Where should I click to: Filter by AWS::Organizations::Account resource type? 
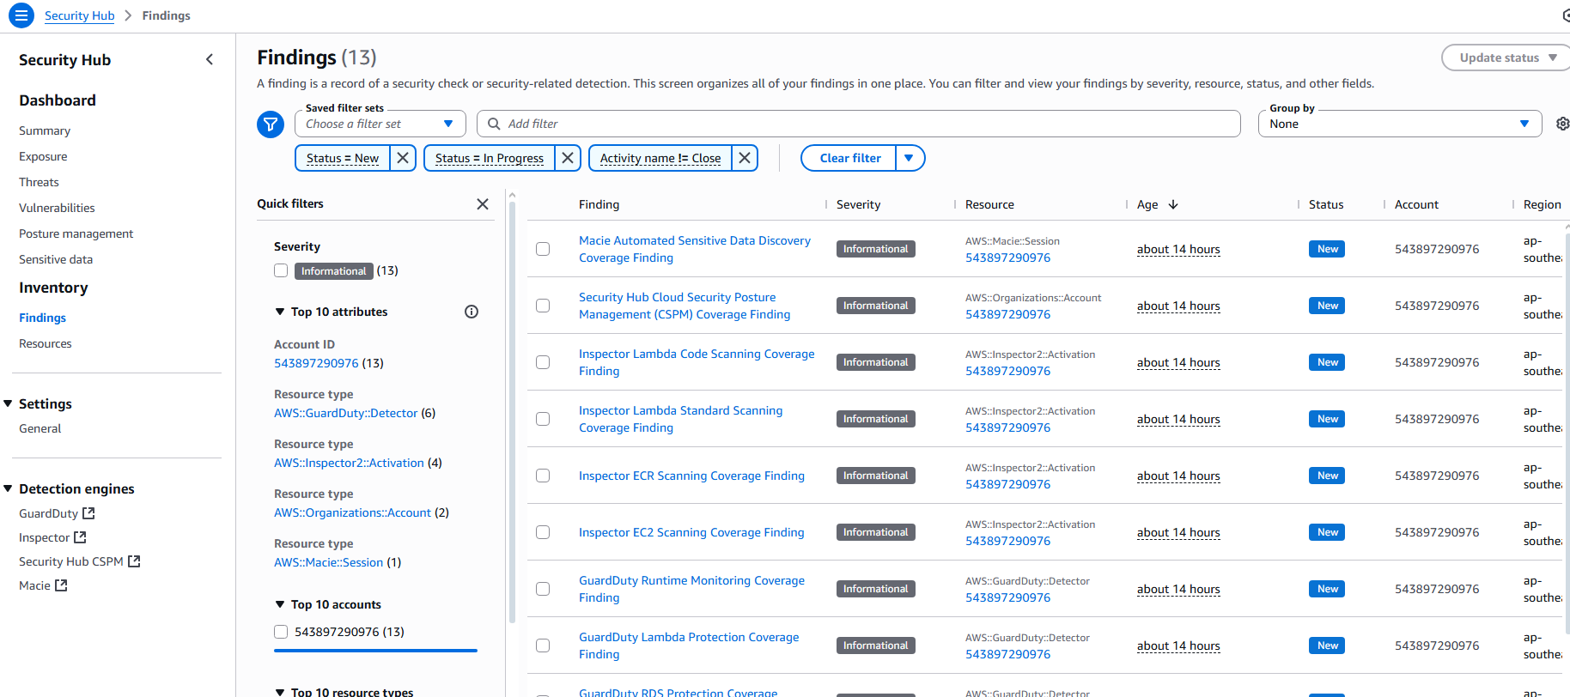(353, 512)
